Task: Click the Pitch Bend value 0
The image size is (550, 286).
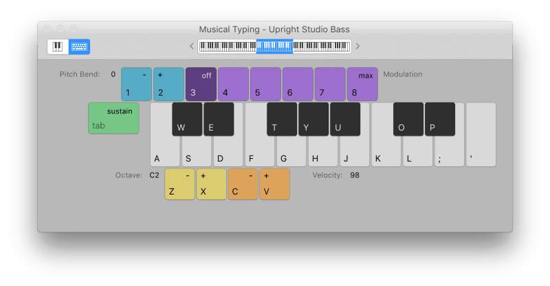Action: pyautogui.click(x=113, y=74)
